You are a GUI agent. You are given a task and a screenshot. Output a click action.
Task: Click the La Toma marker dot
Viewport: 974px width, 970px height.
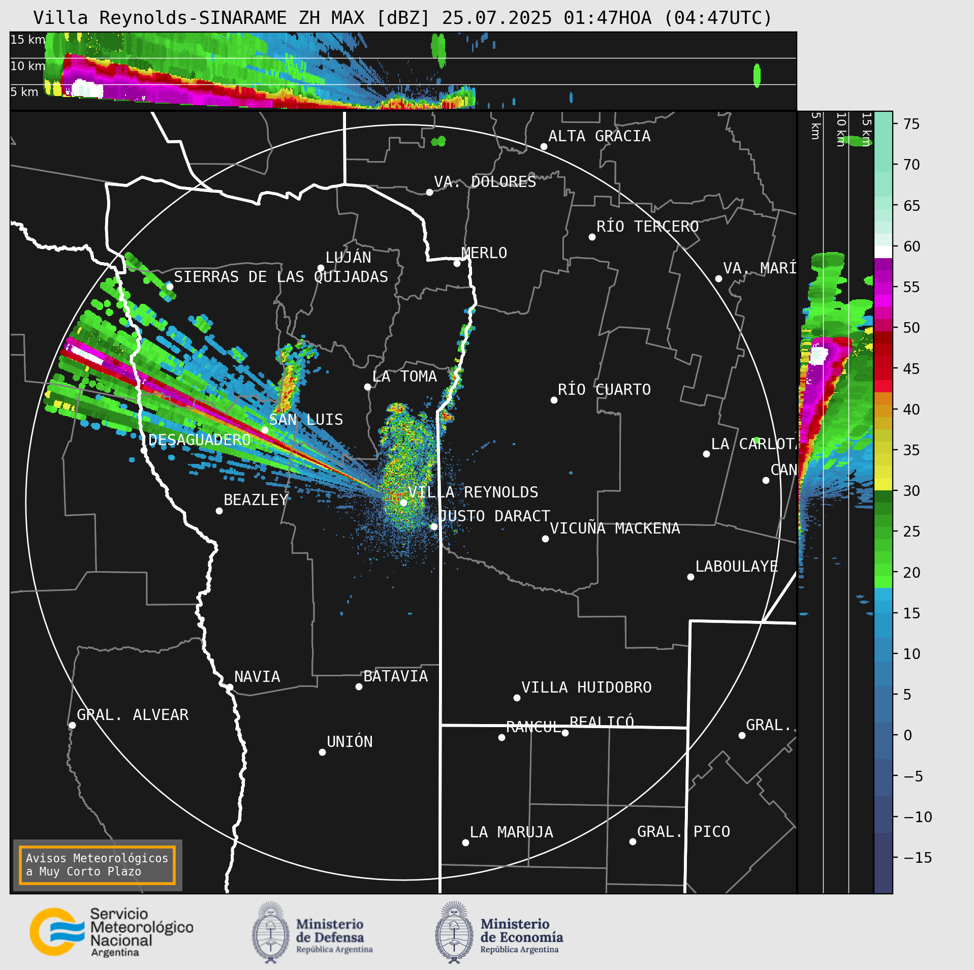(367, 387)
